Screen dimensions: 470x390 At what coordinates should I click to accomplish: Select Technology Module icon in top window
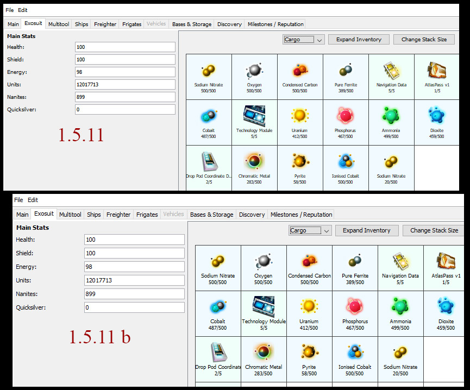[254, 116]
